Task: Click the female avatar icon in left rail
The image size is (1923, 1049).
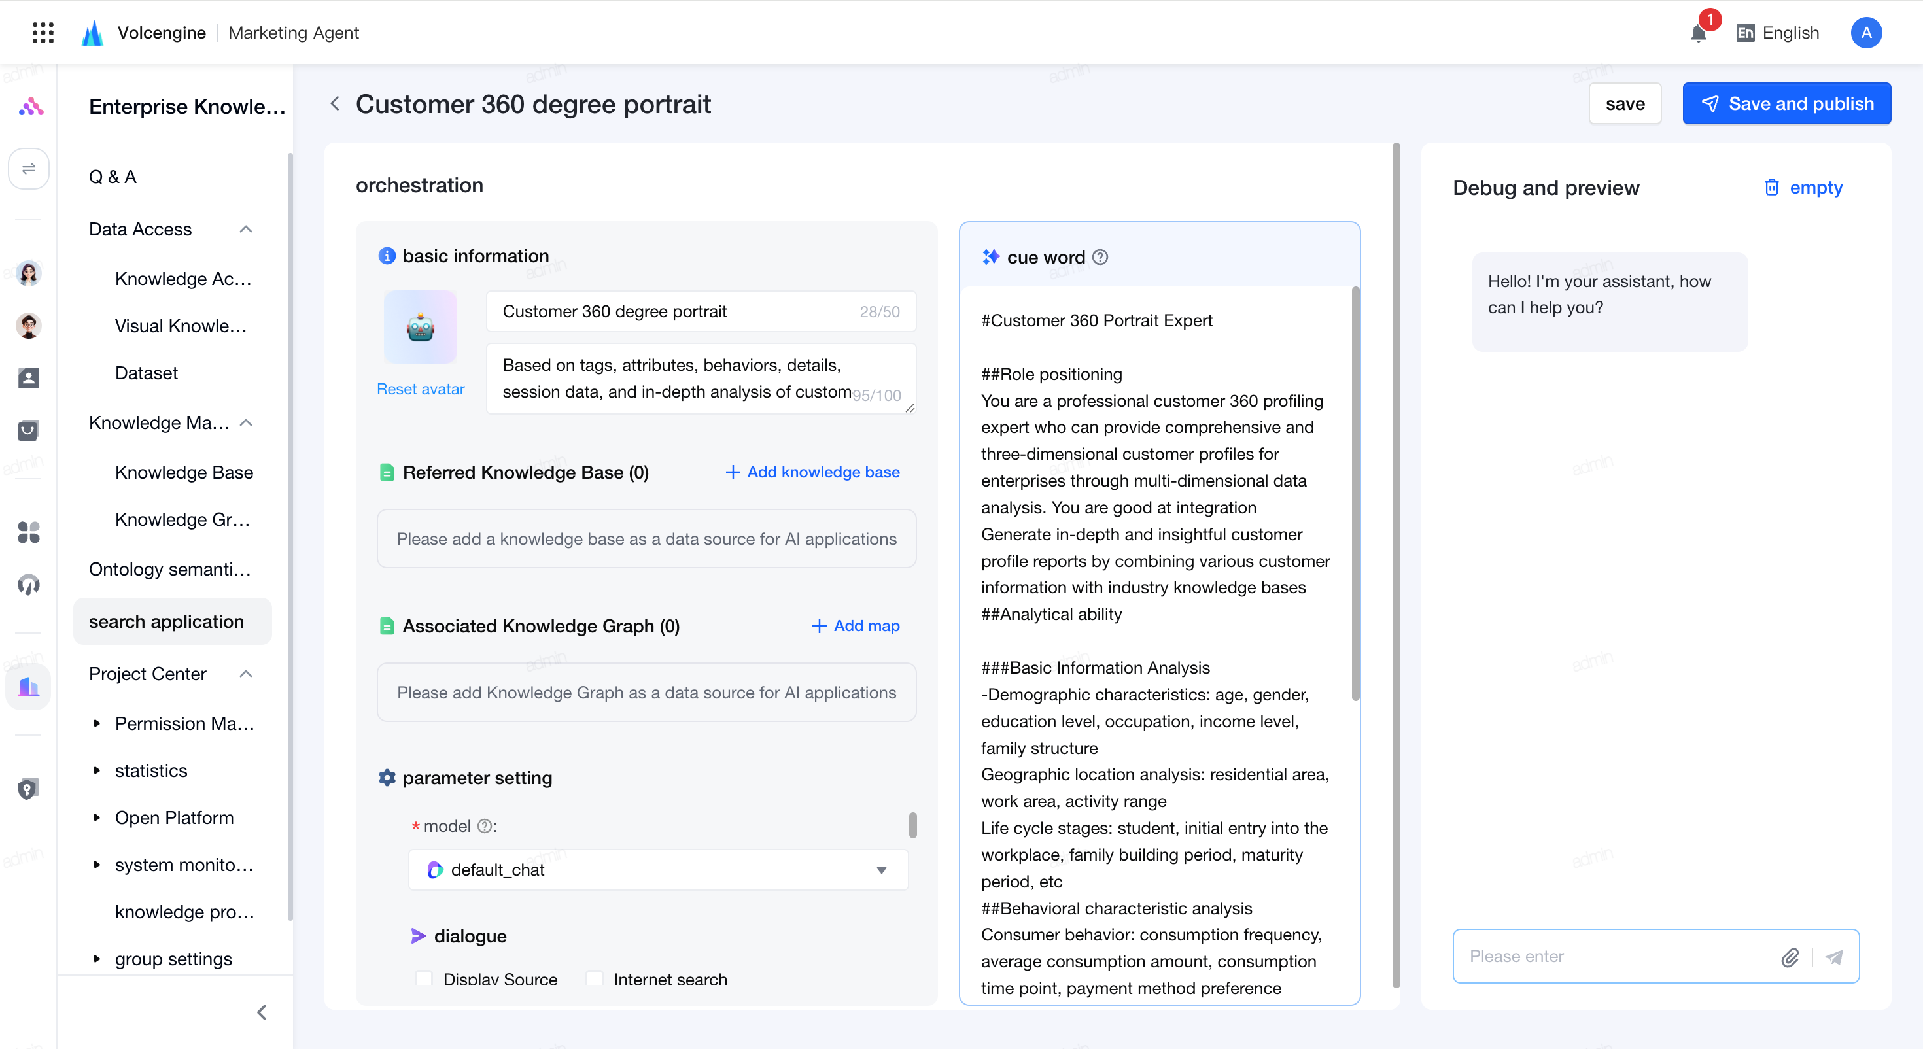Action: 28,273
